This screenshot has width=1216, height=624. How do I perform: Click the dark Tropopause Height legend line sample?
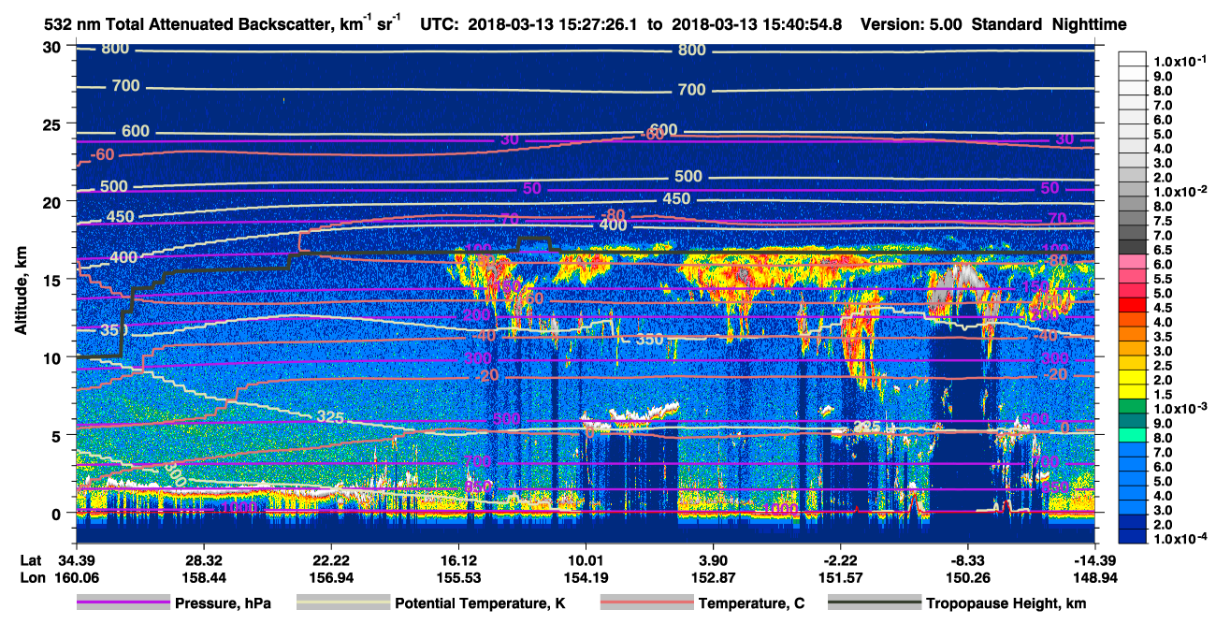pos(875,603)
